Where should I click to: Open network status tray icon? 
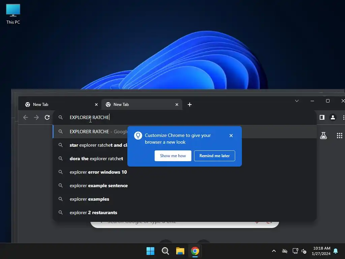(x=295, y=251)
